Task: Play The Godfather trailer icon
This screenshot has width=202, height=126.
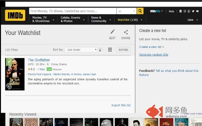Action: point(9,86)
